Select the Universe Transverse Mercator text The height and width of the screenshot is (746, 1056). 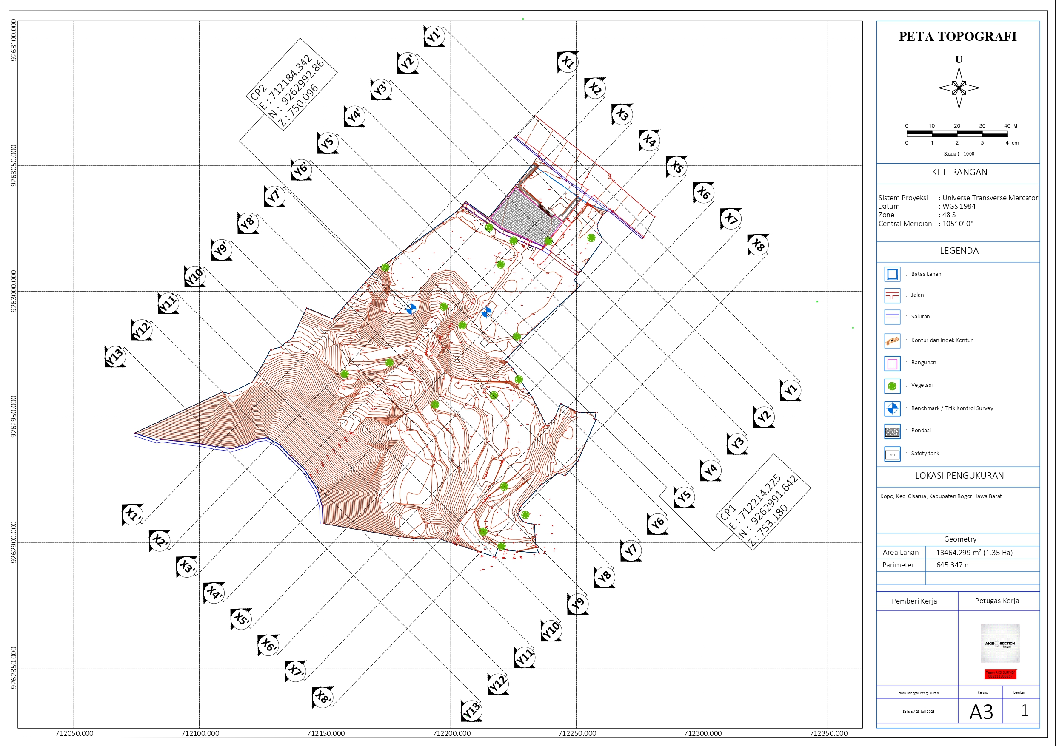[x=990, y=198]
